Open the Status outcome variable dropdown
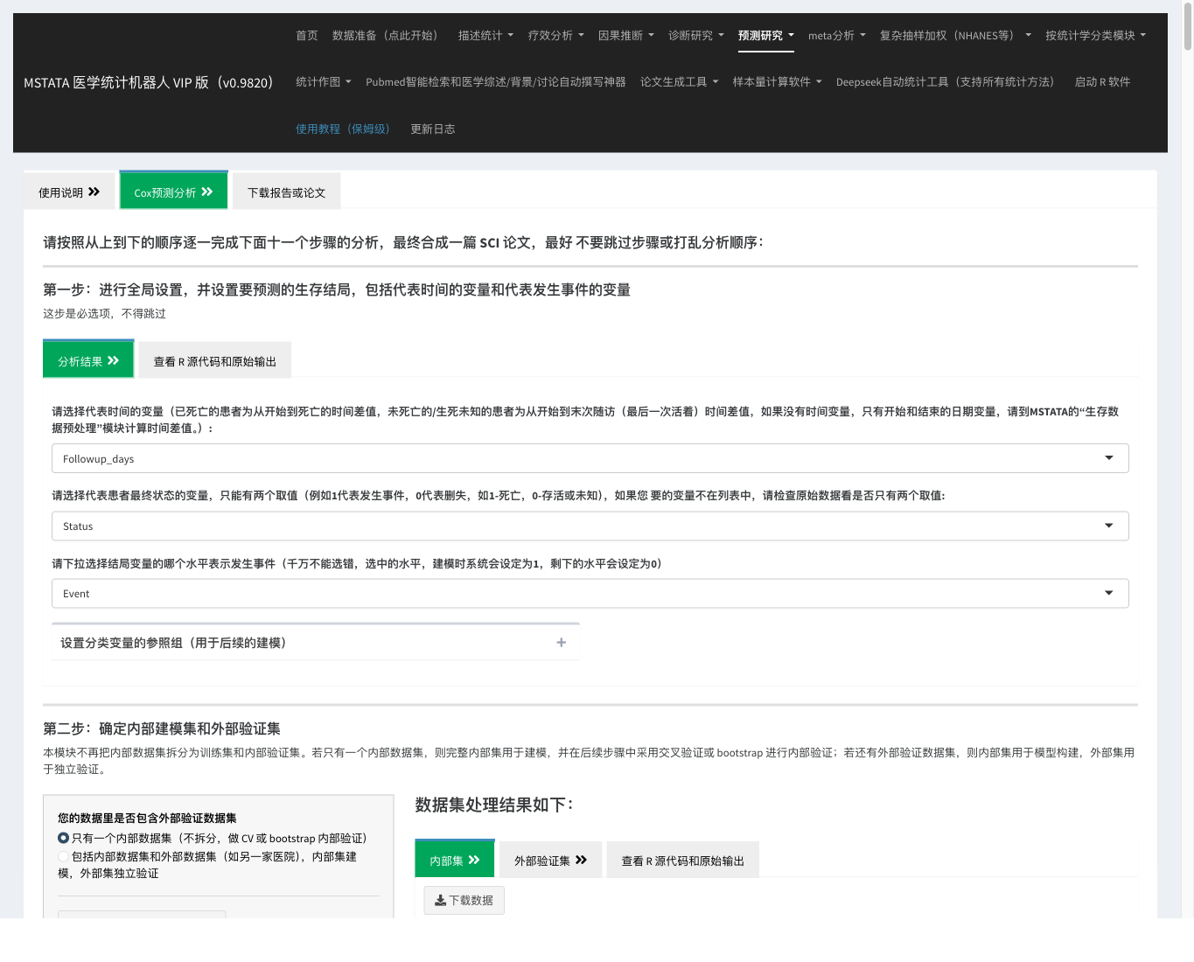Screen dimensions: 1194x962 [x=590, y=526]
